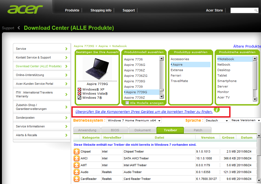The image size is (261, 184).
Task: Click up arrow of Produktreihe list scrollbar
Action: click(255, 59)
